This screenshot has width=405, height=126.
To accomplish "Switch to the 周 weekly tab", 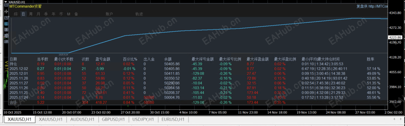I will pos(31,14).
